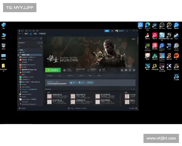Click the thumbs-up Yes recommend button
This screenshot has height=146, width=182.
click(73, 82)
